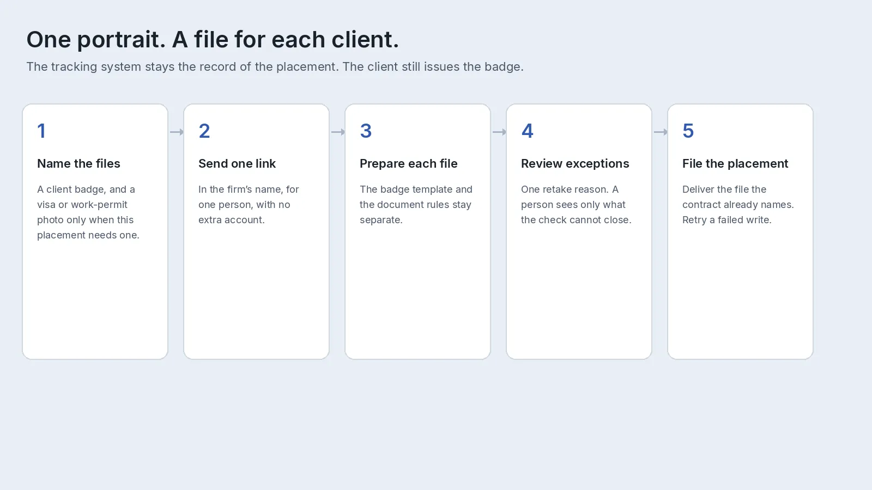Click the 'Review exceptions' heading
This screenshot has width=872, height=490.
[575, 163]
